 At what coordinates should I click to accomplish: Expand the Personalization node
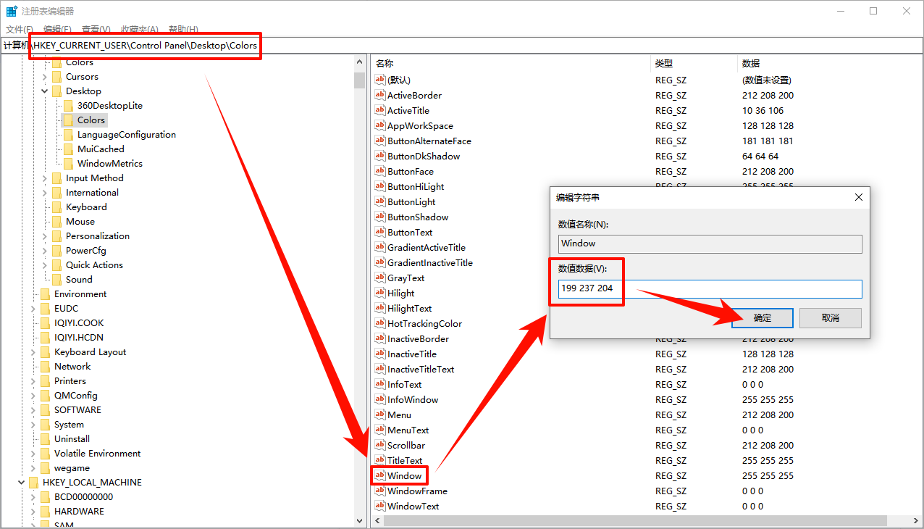point(45,236)
